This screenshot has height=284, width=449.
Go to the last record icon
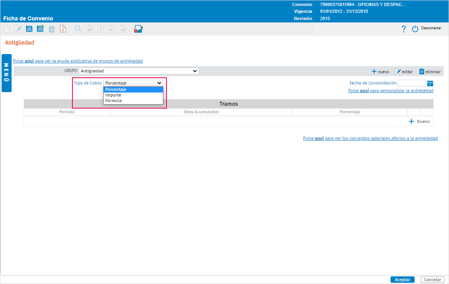click(x=123, y=29)
